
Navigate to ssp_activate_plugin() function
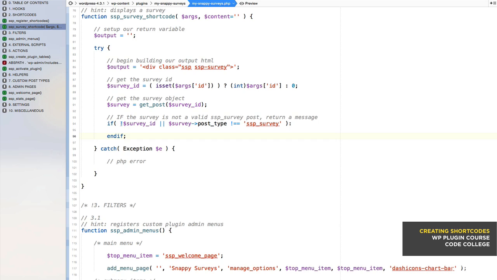(25, 68)
